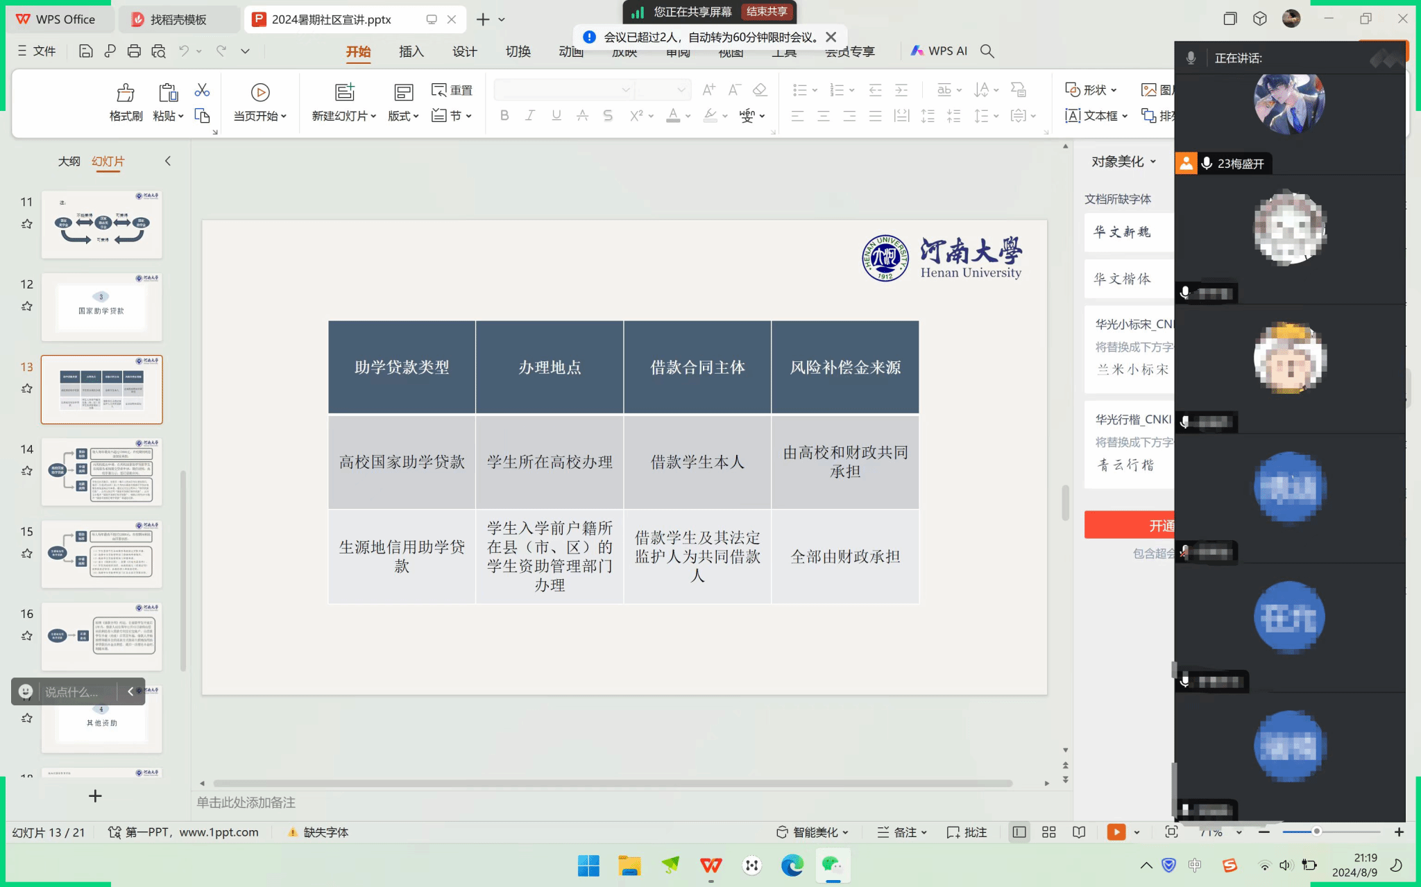This screenshot has width=1421, height=887.
Task: Click the zoom slider handle
Action: (x=1316, y=832)
